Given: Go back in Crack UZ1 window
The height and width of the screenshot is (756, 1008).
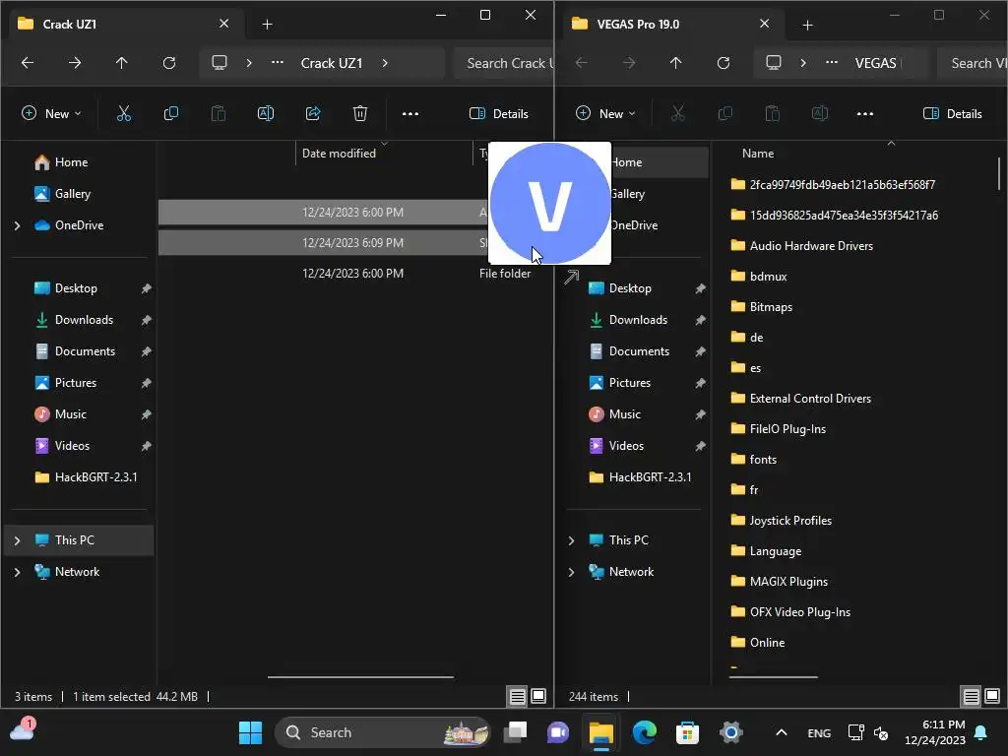Looking at the screenshot, I should click(x=27, y=63).
